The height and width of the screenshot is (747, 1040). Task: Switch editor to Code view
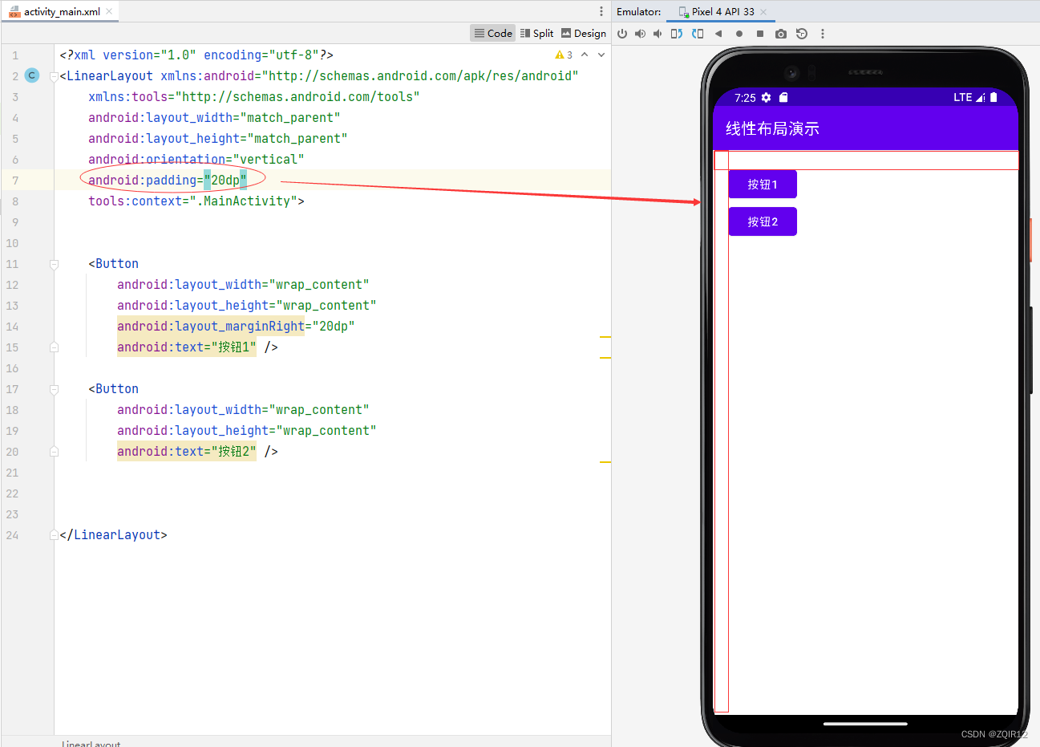pos(493,33)
